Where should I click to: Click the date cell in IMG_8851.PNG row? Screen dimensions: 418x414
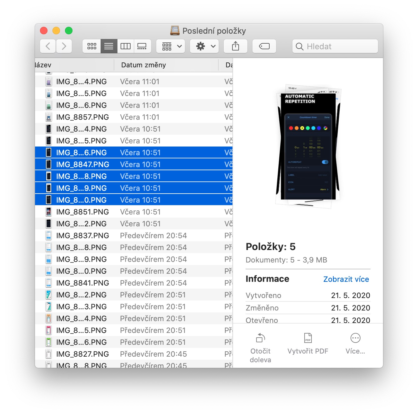click(x=140, y=212)
